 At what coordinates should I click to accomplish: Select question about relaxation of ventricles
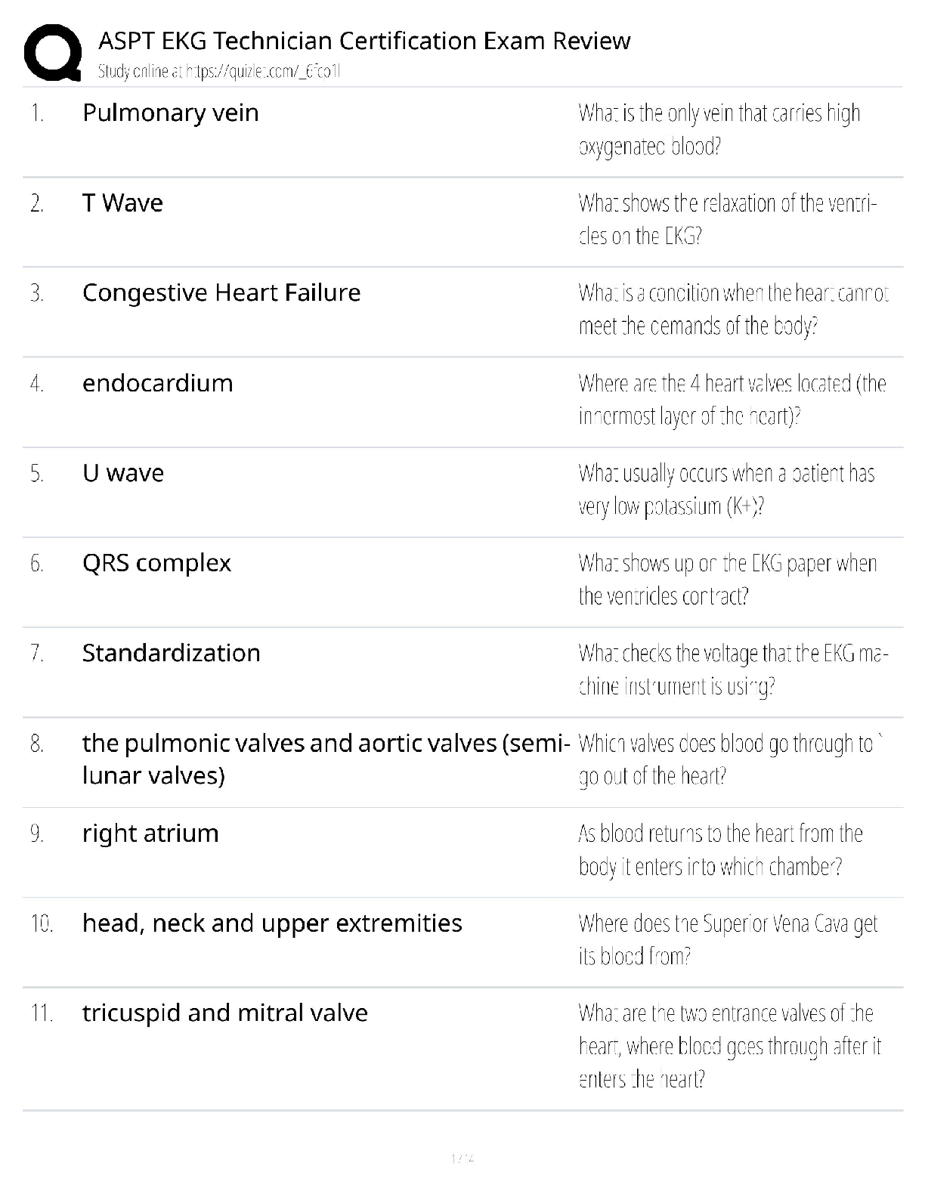point(728,219)
